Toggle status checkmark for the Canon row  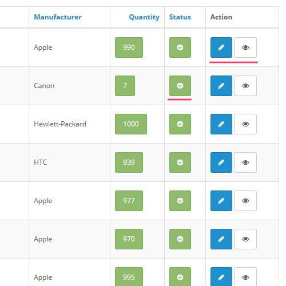coord(180,86)
